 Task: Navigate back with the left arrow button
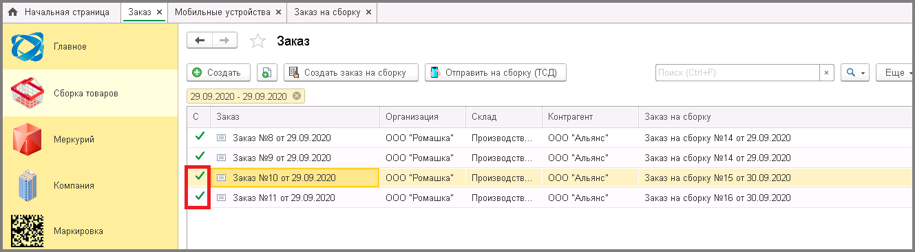pos(200,41)
